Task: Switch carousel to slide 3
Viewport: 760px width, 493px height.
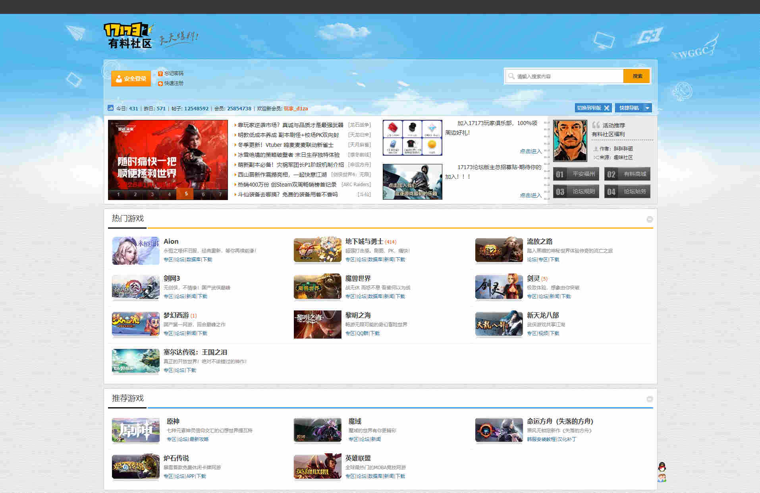Action: 152,194
